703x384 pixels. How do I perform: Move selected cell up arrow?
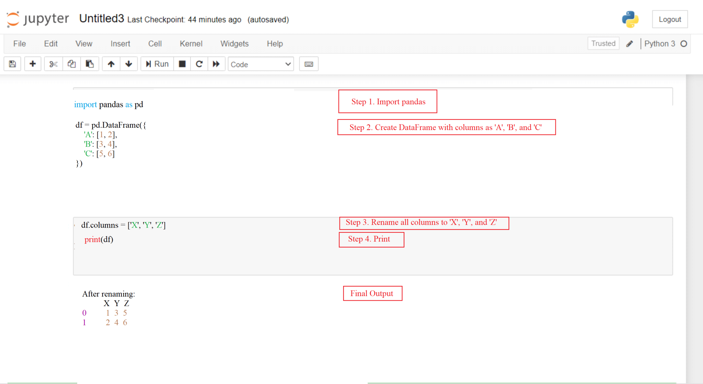coord(111,64)
